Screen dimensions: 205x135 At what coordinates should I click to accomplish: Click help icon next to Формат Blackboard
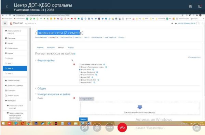[97, 72]
